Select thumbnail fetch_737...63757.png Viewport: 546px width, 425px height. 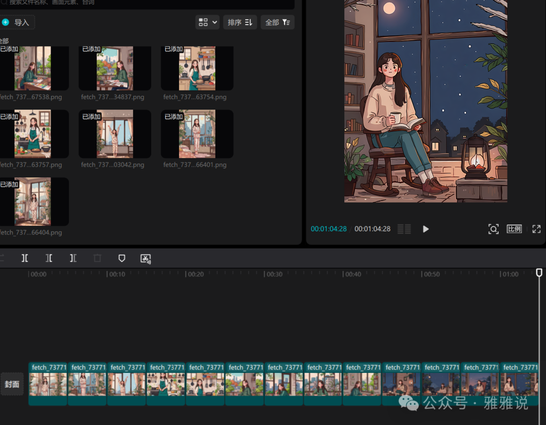pyautogui.click(x=33, y=133)
